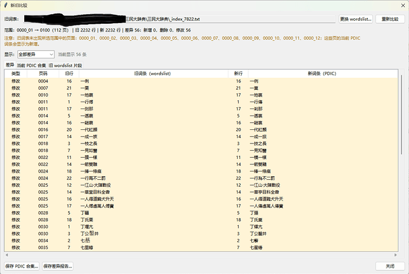
Task: Select the page 0017 cell
Action: (x=43, y=136)
